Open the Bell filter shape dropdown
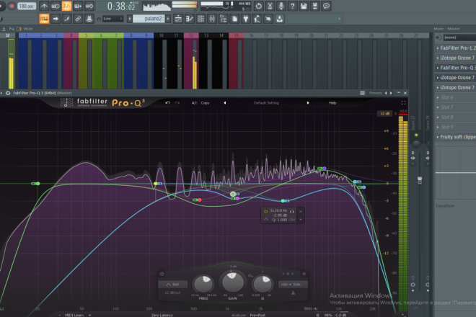The image size is (476, 317). pyautogui.click(x=172, y=285)
